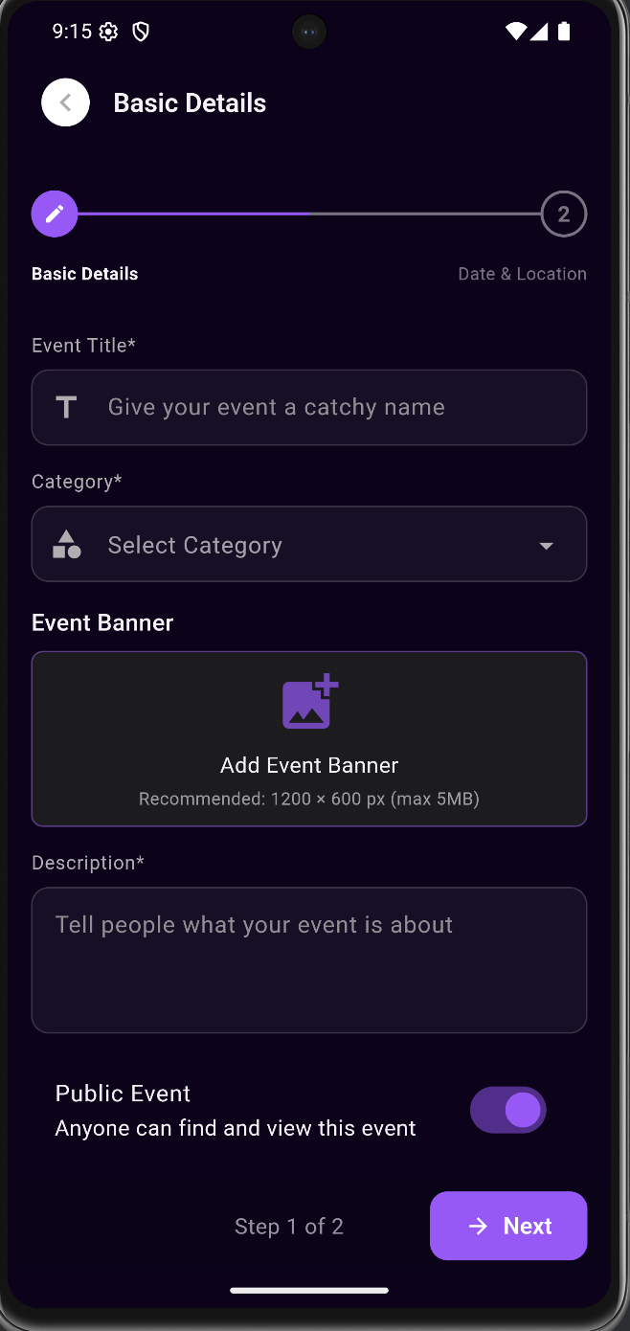The width and height of the screenshot is (630, 1331).
Task: Switch to the Date & Location step
Action: pos(522,273)
